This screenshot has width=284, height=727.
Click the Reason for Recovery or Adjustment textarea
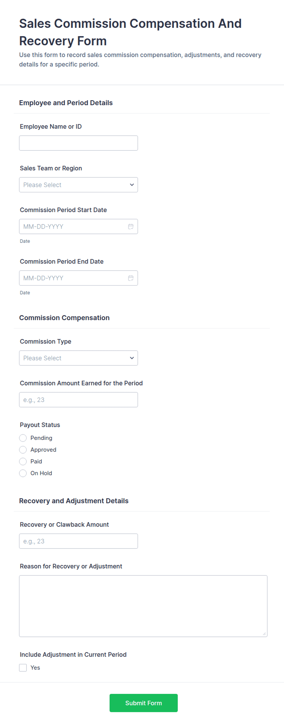click(x=143, y=606)
